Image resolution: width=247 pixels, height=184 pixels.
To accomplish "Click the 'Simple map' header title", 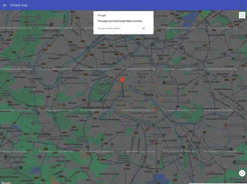I will click(19, 5).
